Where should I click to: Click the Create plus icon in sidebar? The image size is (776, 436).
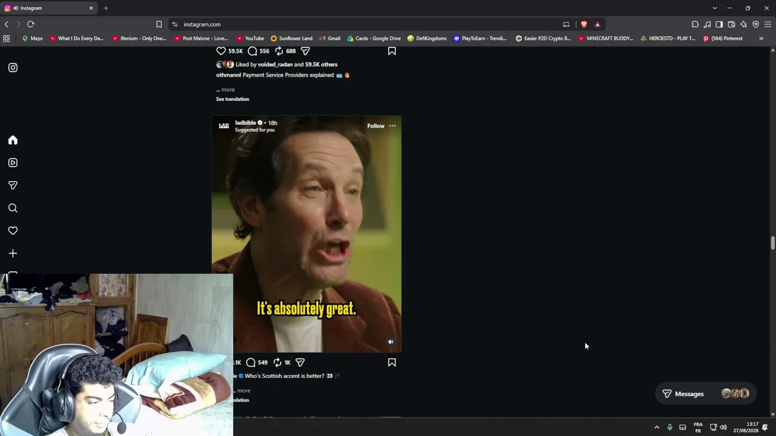coord(13,253)
